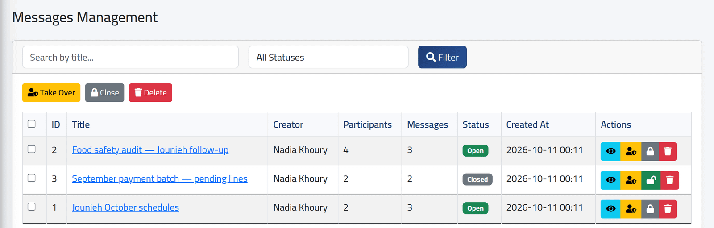Reopen September payment batch via green unlock icon
Viewport: 714px width, 228px height.
[x=651, y=180]
